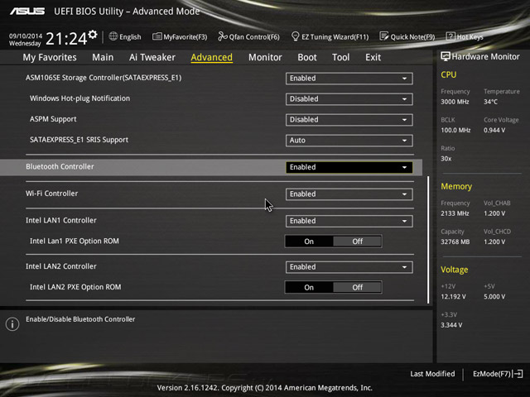Click the English language button
The height and width of the screenshot is (397, 530).
(130, 36)
